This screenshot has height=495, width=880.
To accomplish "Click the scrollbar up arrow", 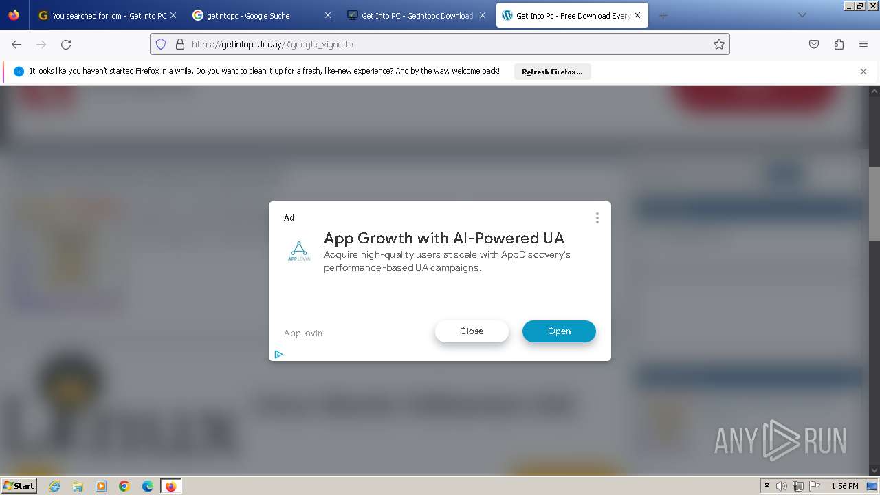I will (874, 91).
